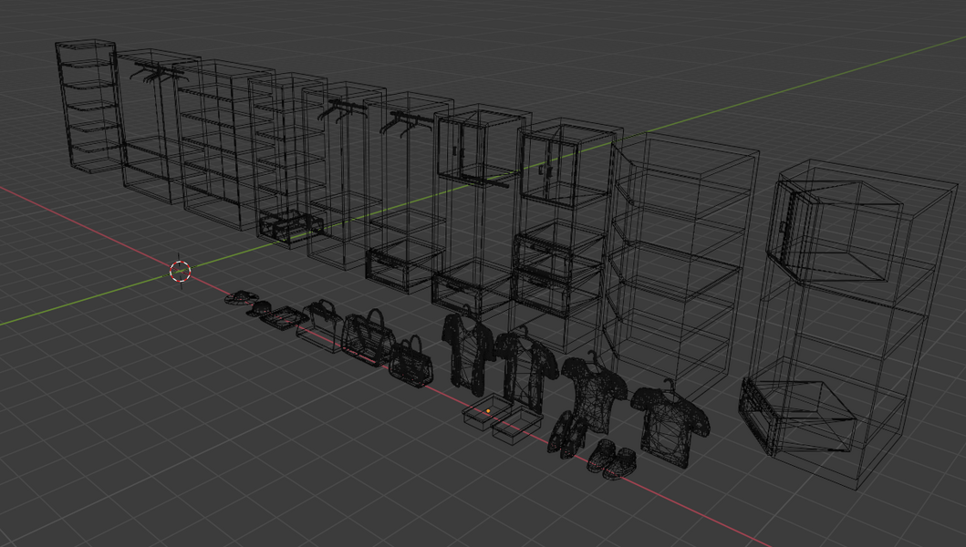Image resolution: width=966 pixels, height=547 pixels.
Task: Select the wide-brim sun hat wireframe
Action: coord(240,297)
